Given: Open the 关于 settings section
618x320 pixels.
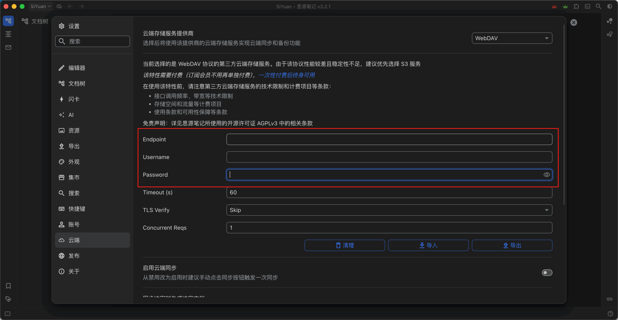Looking at the screenshot, I should (92, 271).
